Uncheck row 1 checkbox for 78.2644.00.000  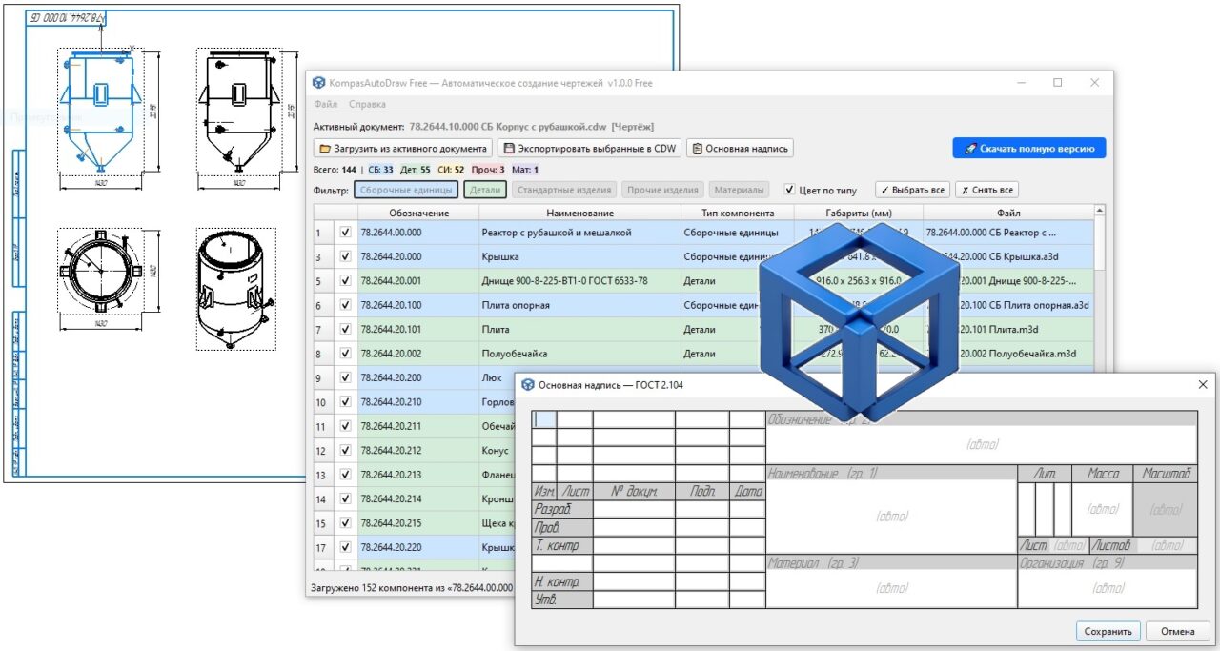click(345, 232)
